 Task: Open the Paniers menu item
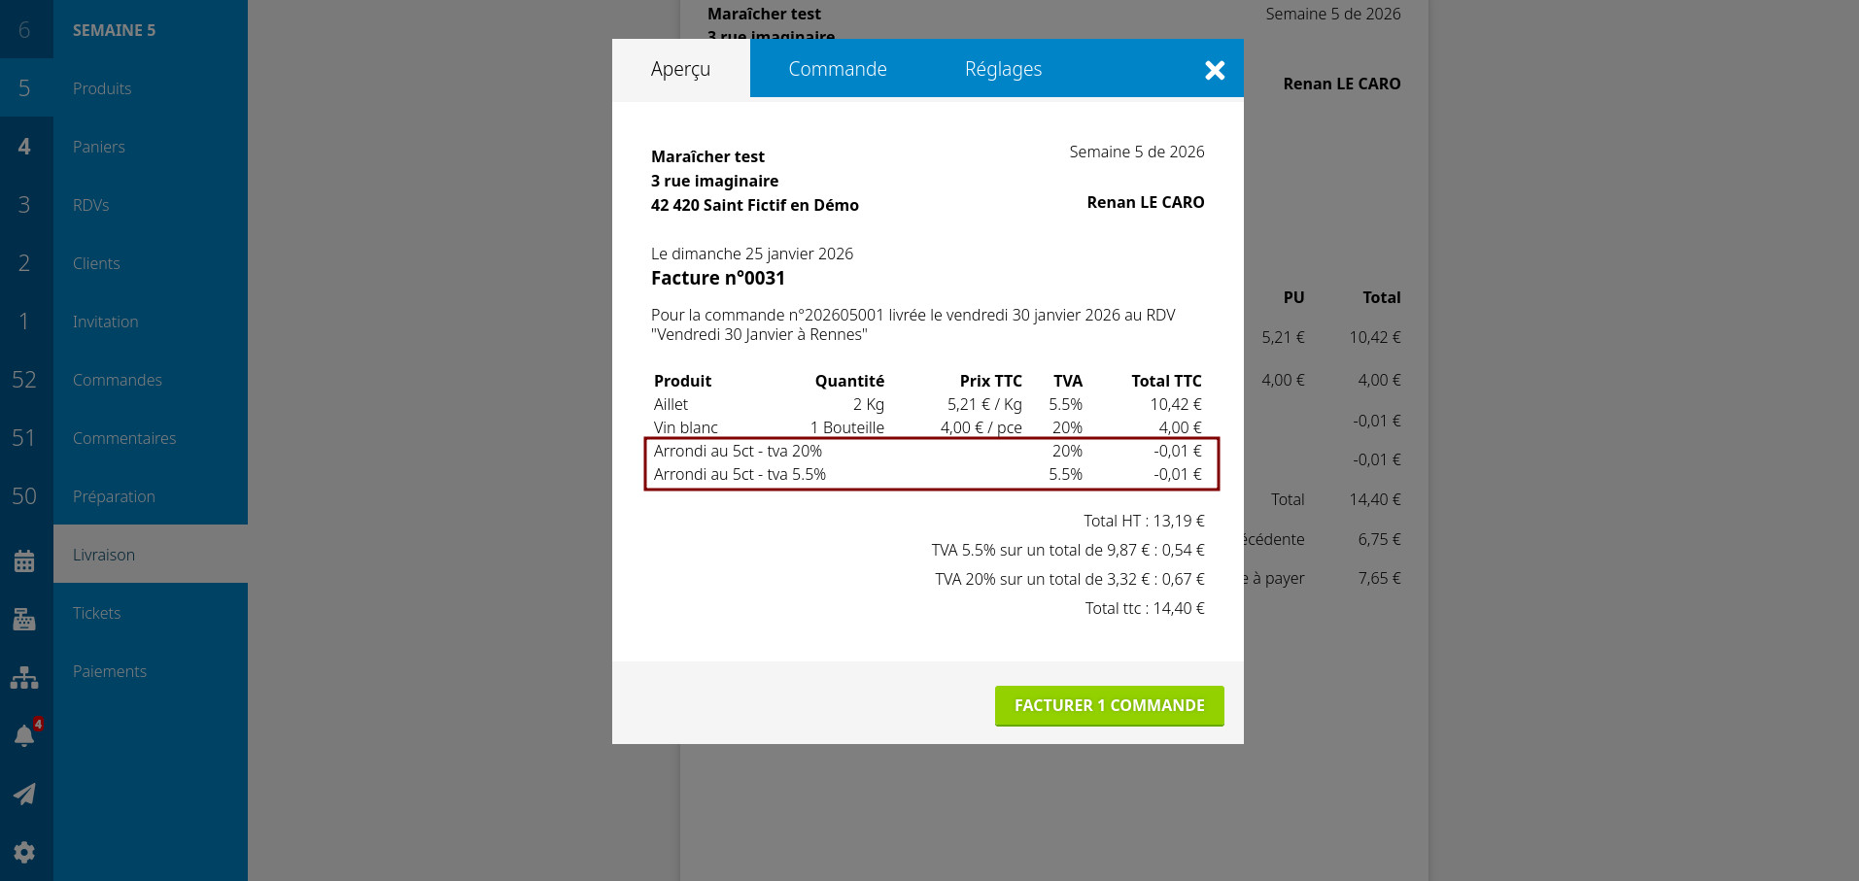click(x=99, y=147)
